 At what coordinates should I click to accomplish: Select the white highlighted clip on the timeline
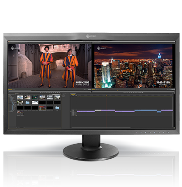coord(98,110)
